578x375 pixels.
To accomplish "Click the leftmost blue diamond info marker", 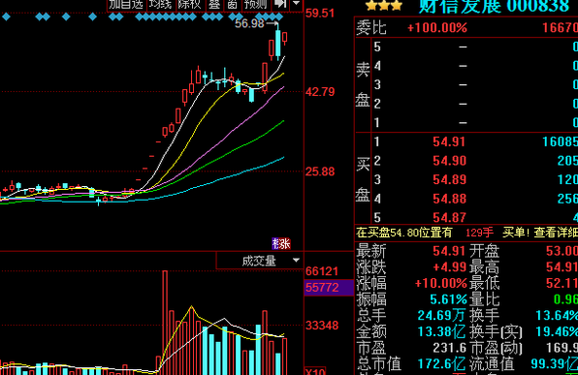I will coord(6,16).
